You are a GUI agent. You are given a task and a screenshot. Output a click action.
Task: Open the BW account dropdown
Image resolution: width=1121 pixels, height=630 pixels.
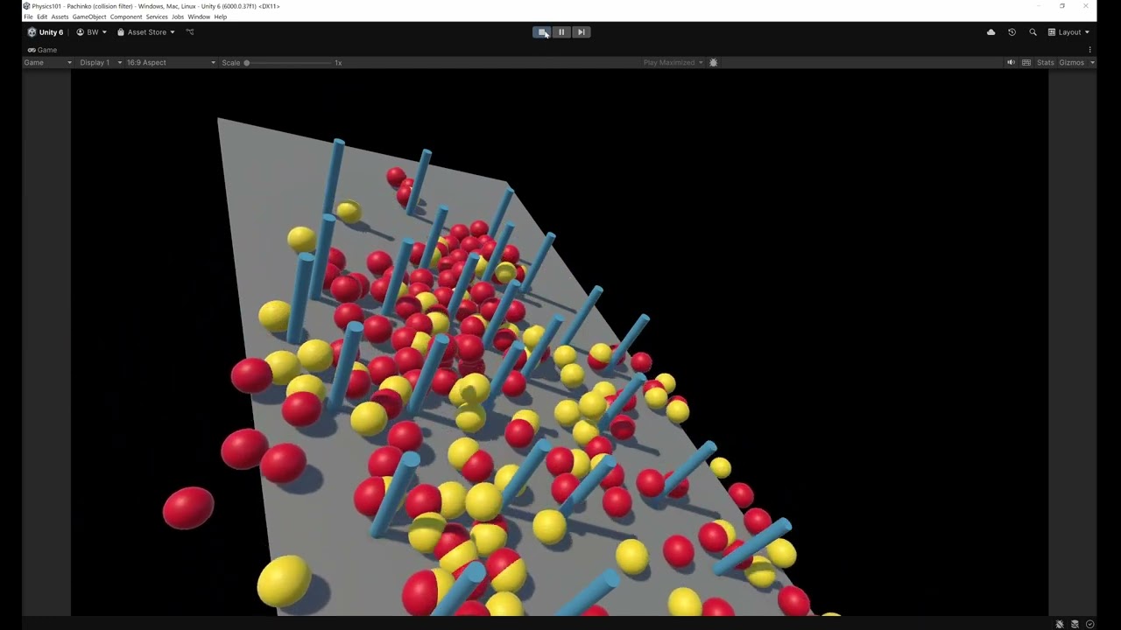click(x=91, y=32)
